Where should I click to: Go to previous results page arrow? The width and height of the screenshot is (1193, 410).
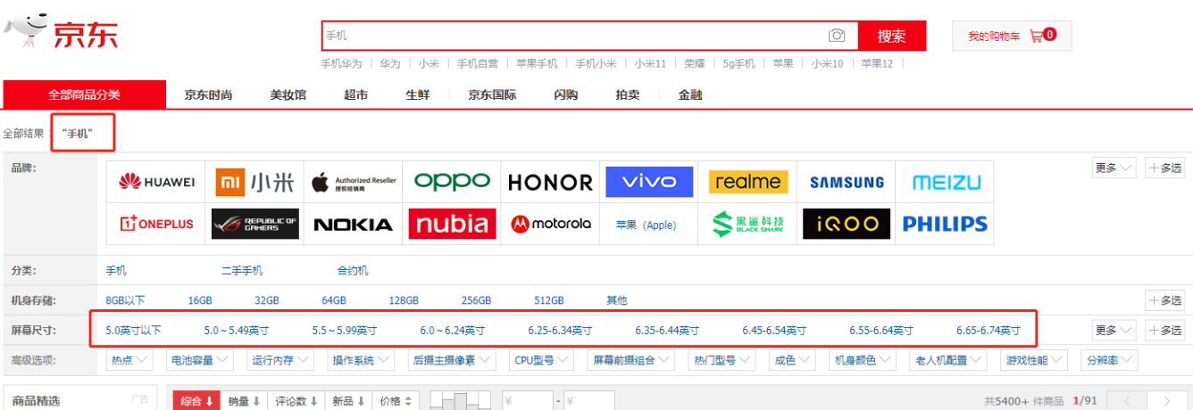[1127, 401]
